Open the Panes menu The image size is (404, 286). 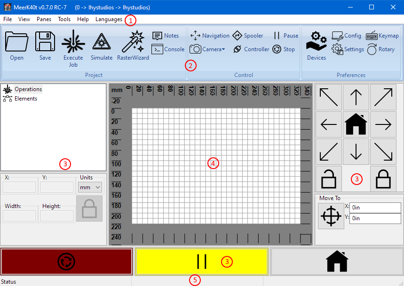44,19
